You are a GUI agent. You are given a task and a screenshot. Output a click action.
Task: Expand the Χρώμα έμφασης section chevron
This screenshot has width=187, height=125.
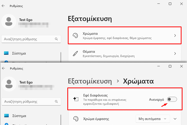175,119
